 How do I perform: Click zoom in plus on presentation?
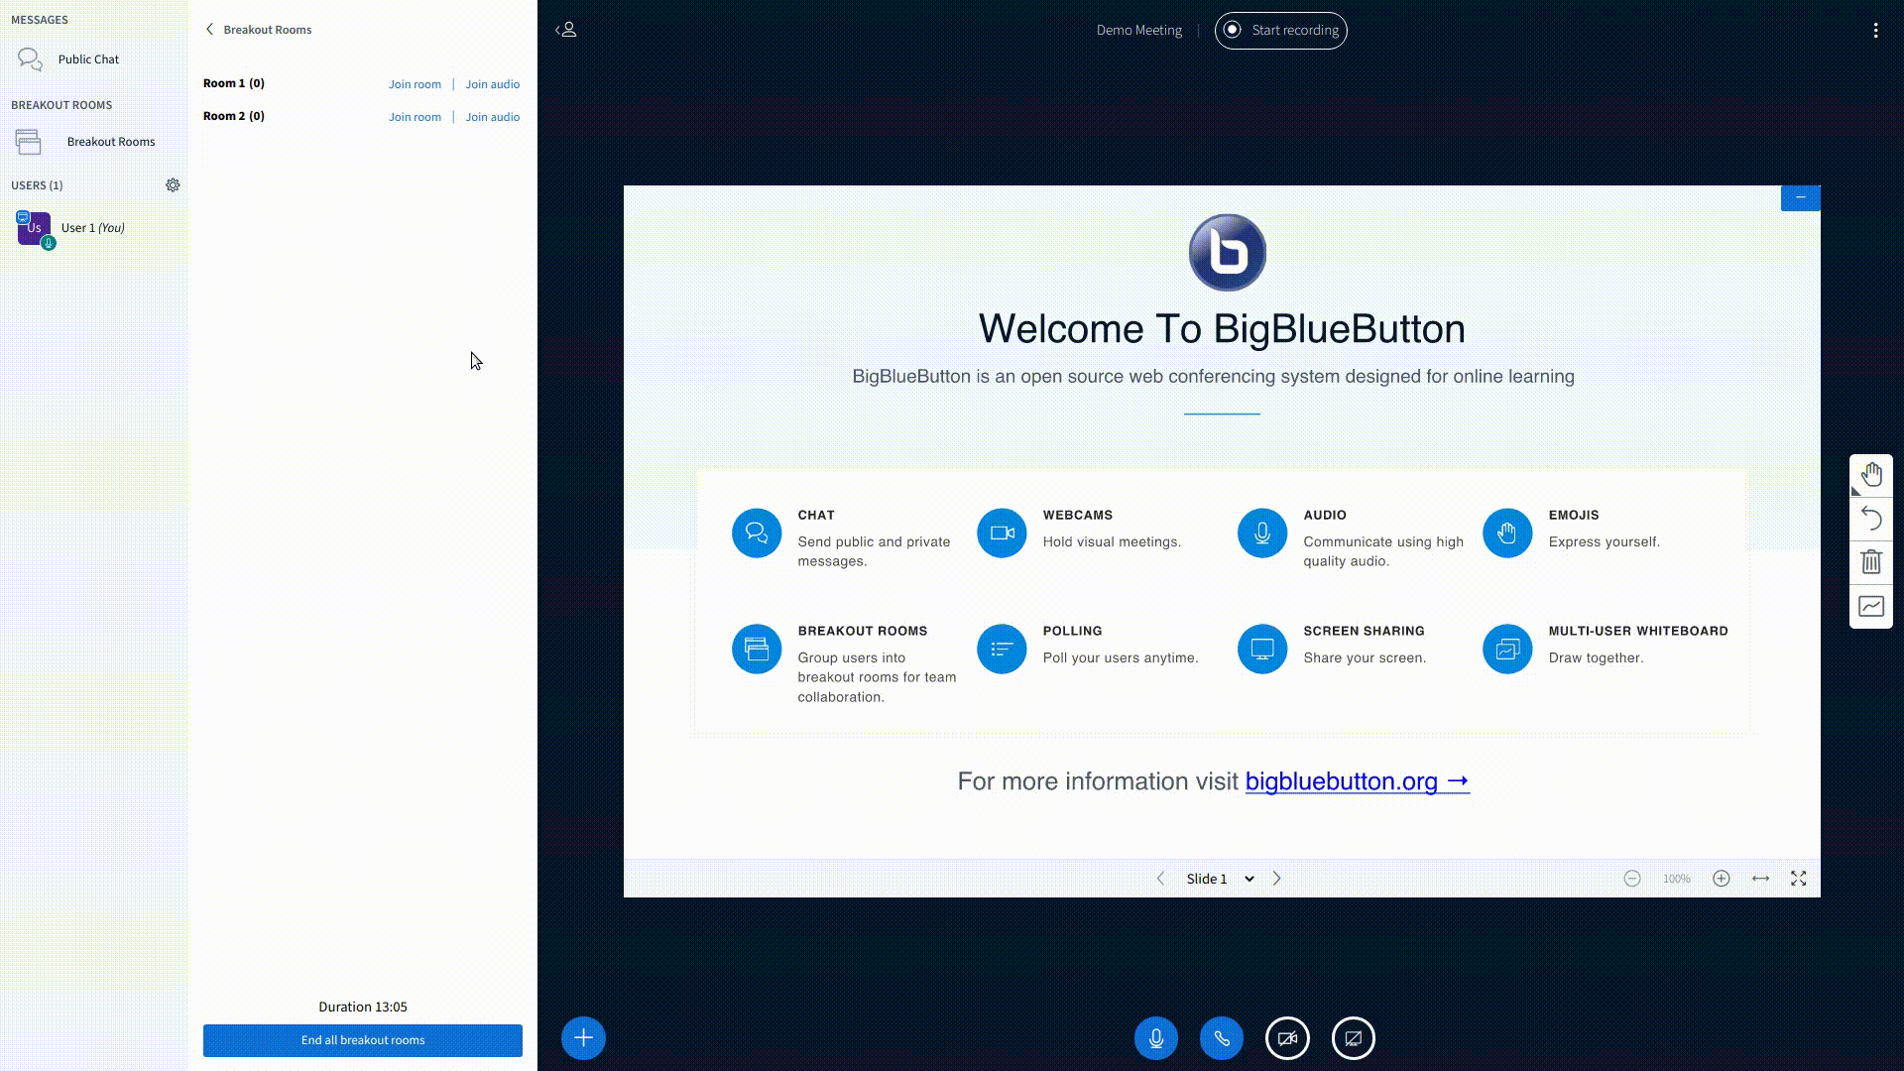[1722, 879]
